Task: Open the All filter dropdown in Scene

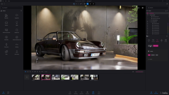Action: click(166, 11)
